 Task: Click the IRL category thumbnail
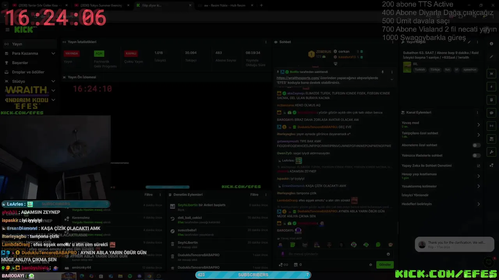(407, 67)
